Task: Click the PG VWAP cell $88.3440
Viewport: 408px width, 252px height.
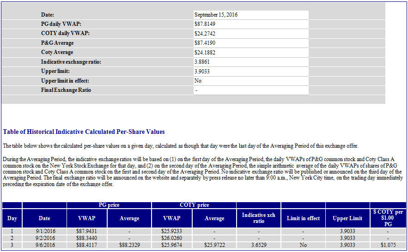Action: tap(86, 238)
